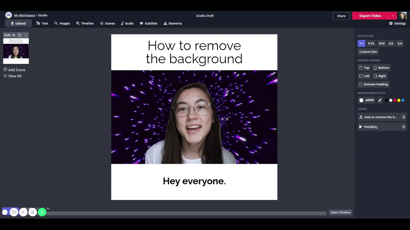Enable the Remove Padding option

click(373, 84)
